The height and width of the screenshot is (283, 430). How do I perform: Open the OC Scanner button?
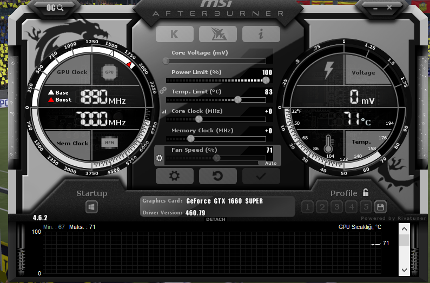(55, 8)
